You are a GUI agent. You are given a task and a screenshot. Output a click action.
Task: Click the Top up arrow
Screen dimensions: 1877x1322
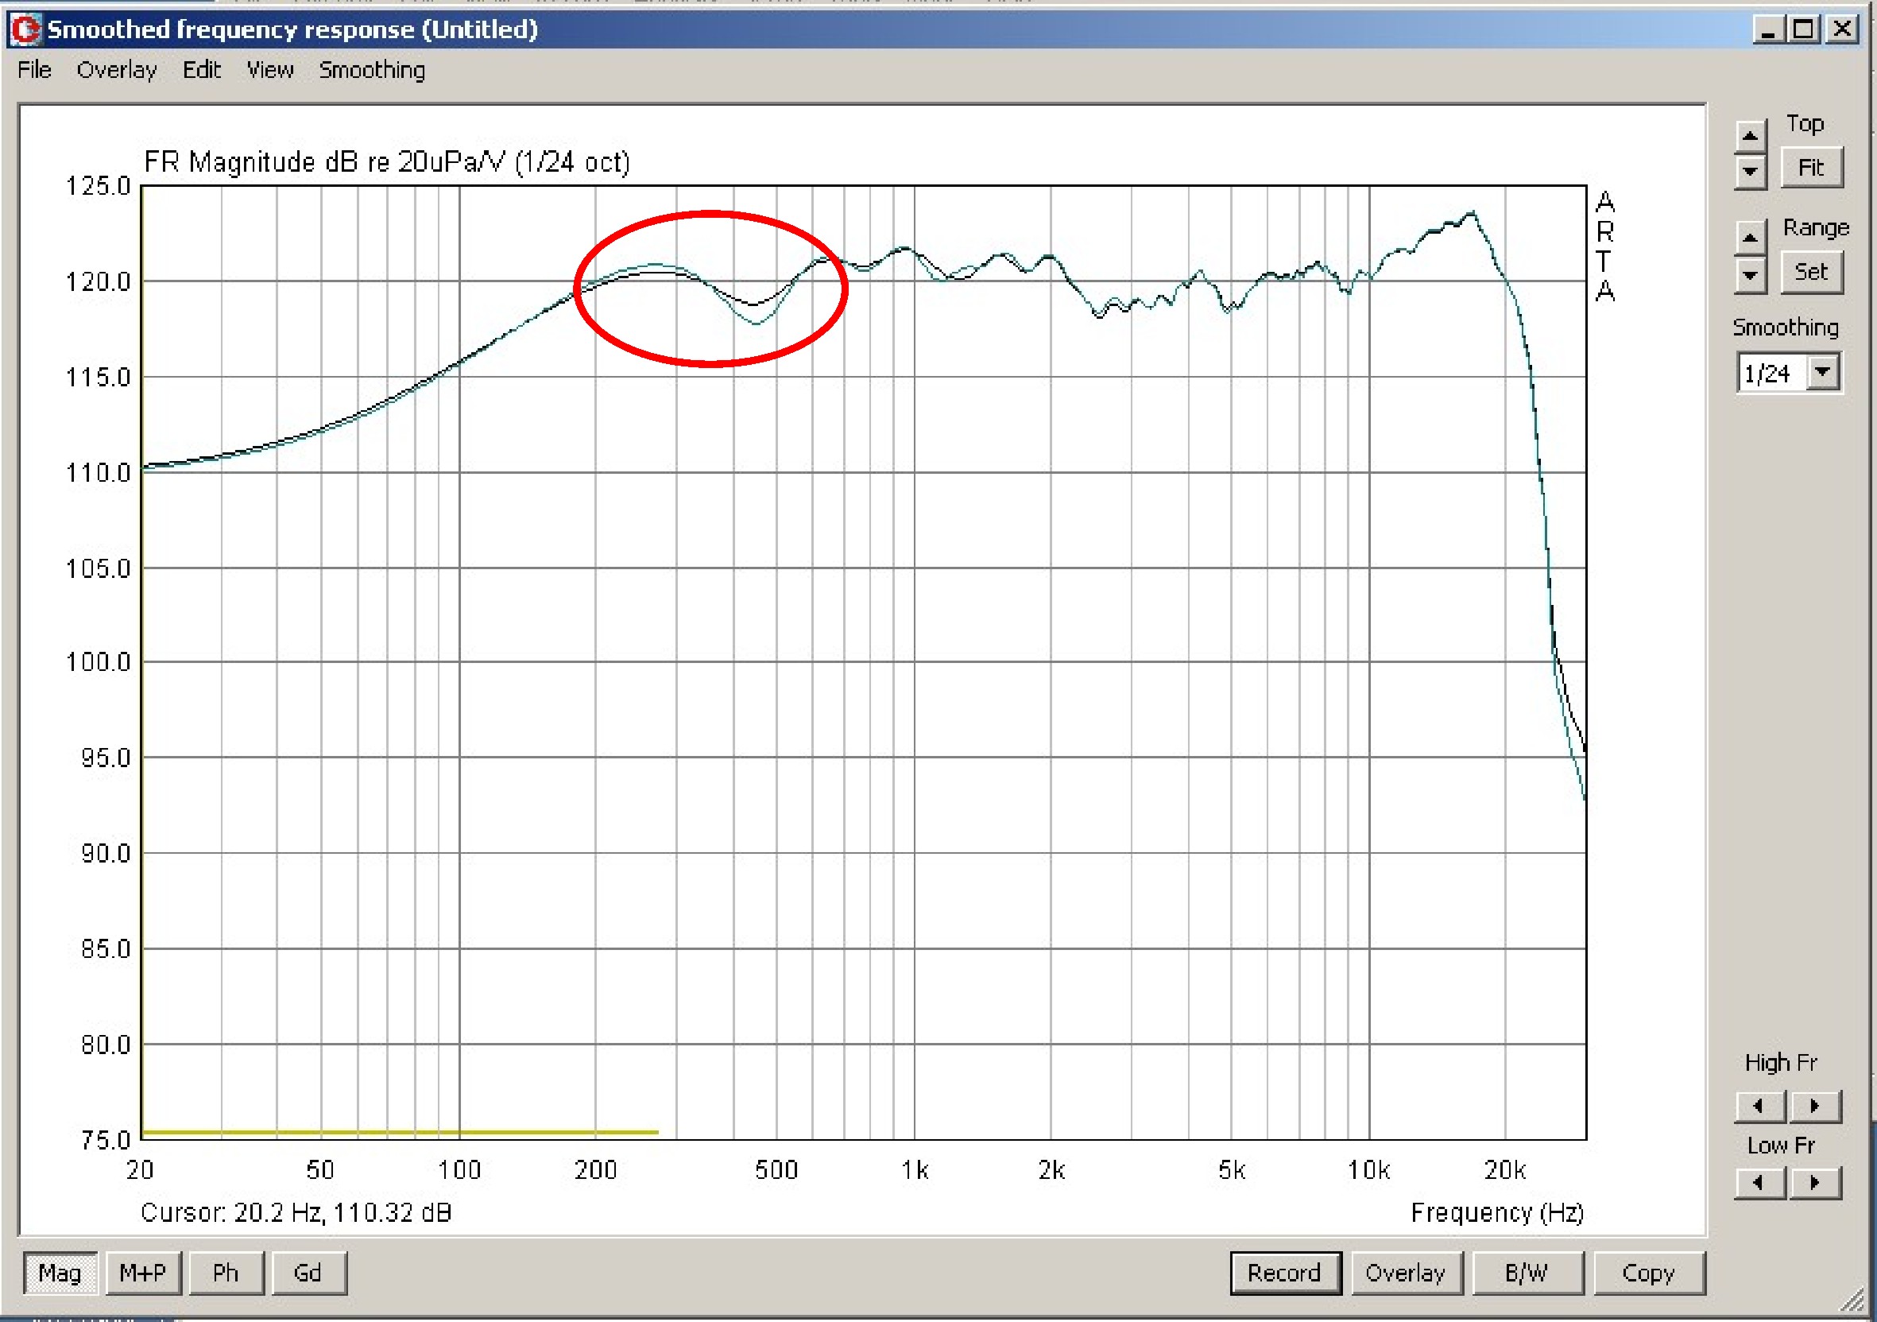(x=1750, y=136)
